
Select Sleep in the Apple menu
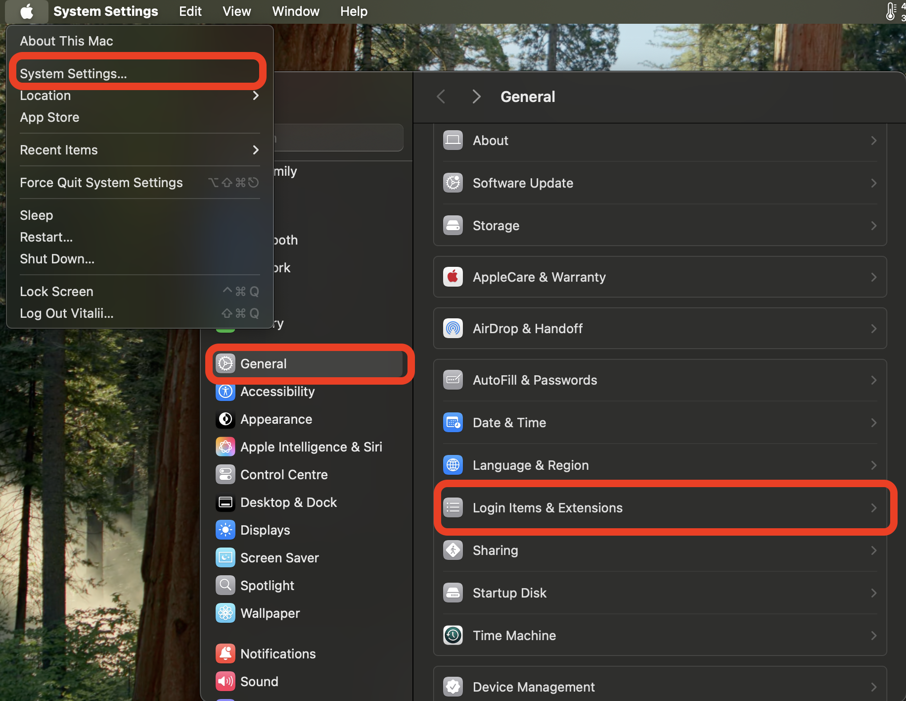[140, 215]
